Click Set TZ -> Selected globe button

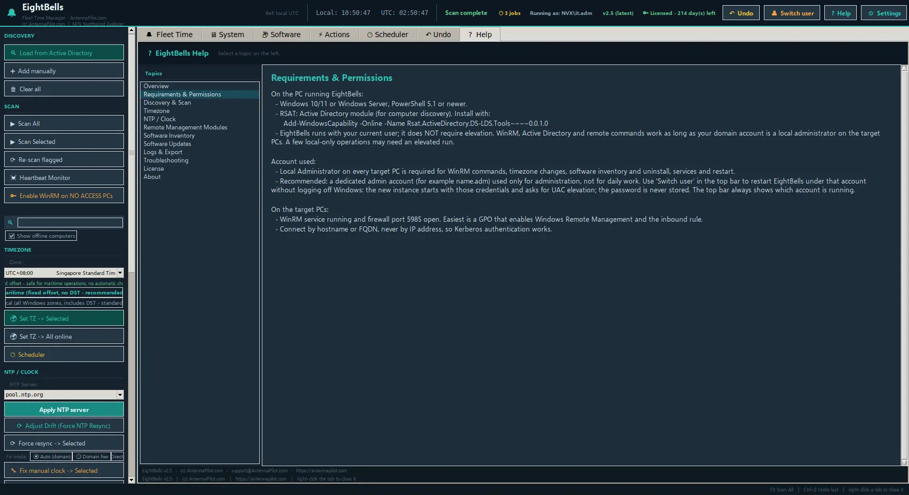coord(64,318)
